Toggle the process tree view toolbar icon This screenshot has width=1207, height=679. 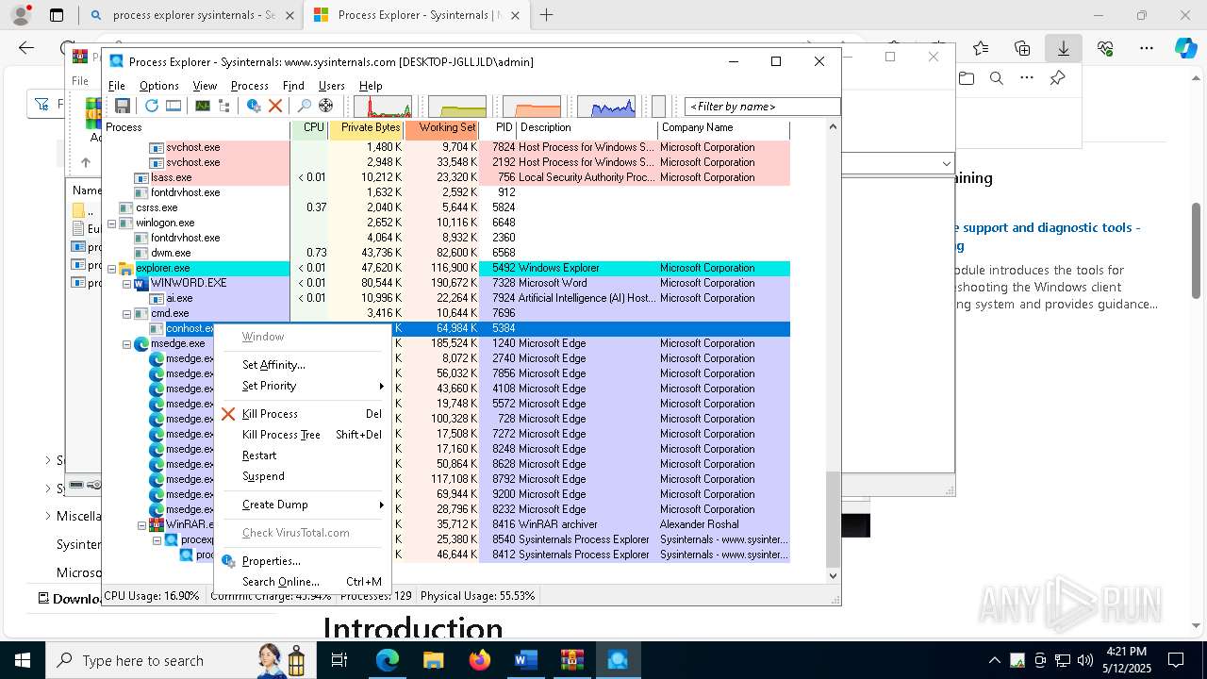[224, 106]
